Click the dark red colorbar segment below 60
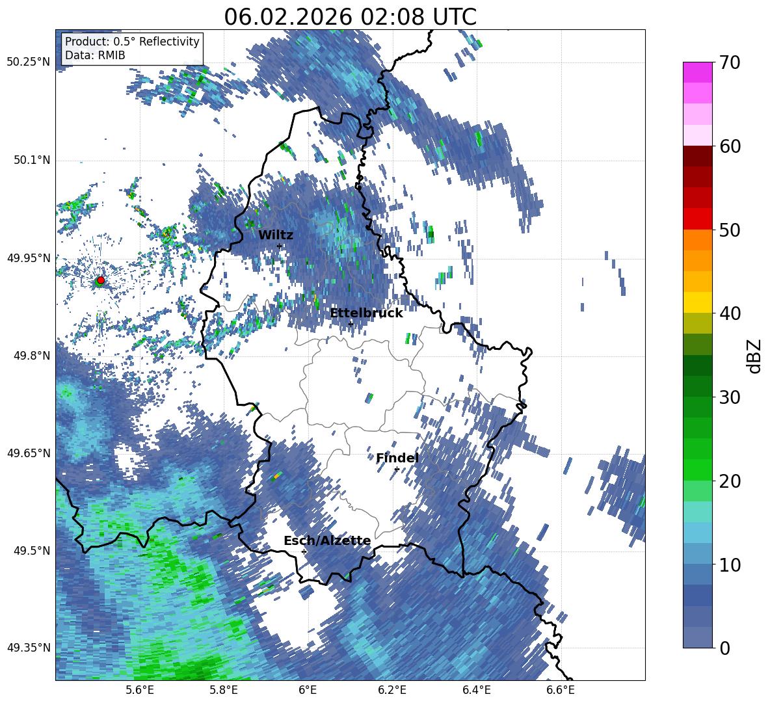This screenshot has width=770, height=703. tap(697, 156)
